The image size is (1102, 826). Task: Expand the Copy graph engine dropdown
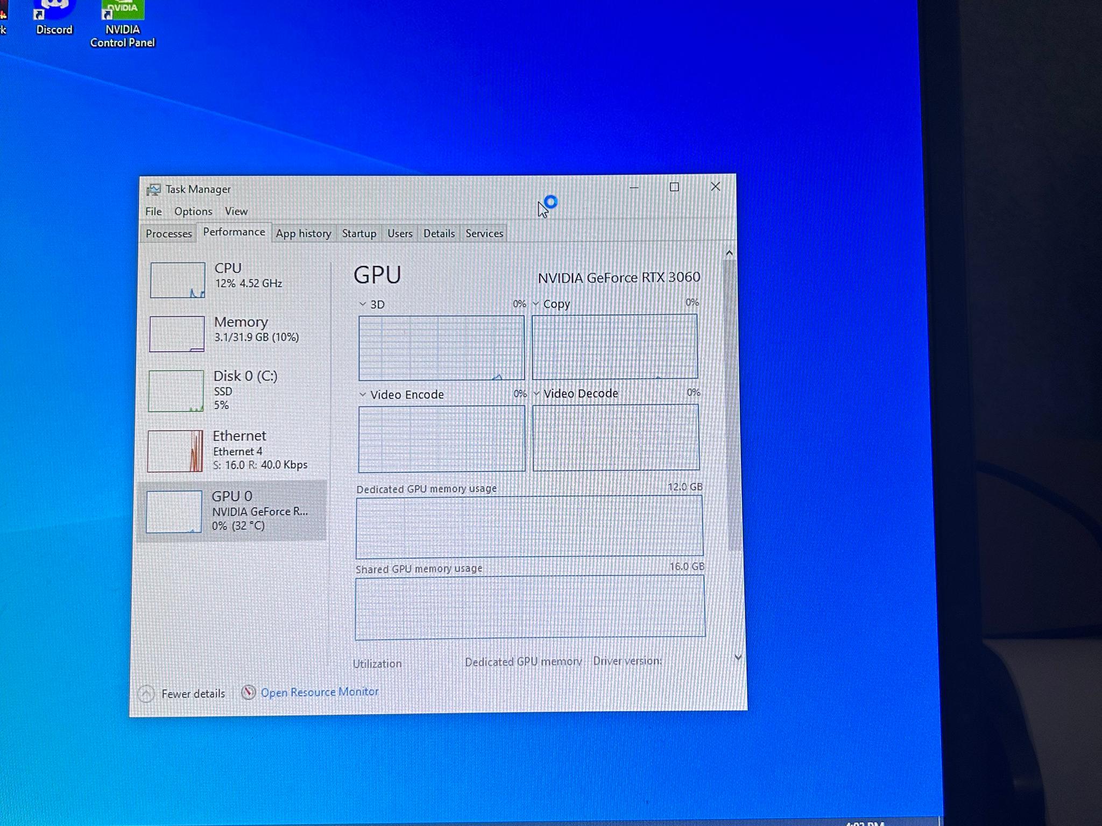536,304
